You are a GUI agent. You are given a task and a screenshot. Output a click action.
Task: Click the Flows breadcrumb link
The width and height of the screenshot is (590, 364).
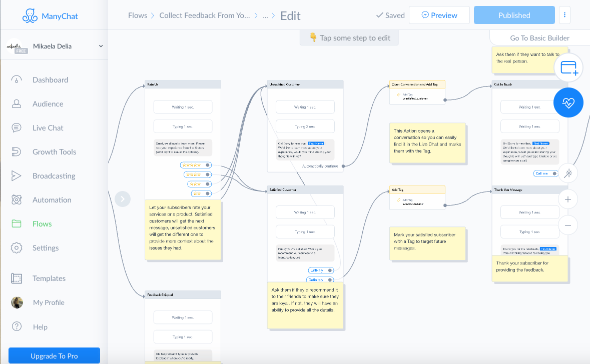click(x=138, y=15)
